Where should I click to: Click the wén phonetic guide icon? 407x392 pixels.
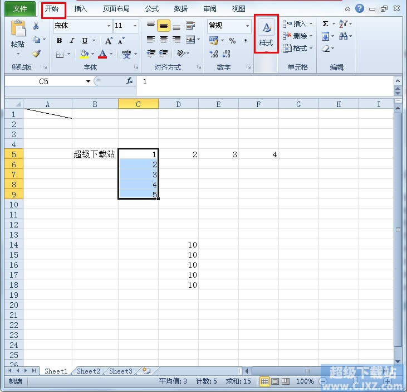[126, 54]
